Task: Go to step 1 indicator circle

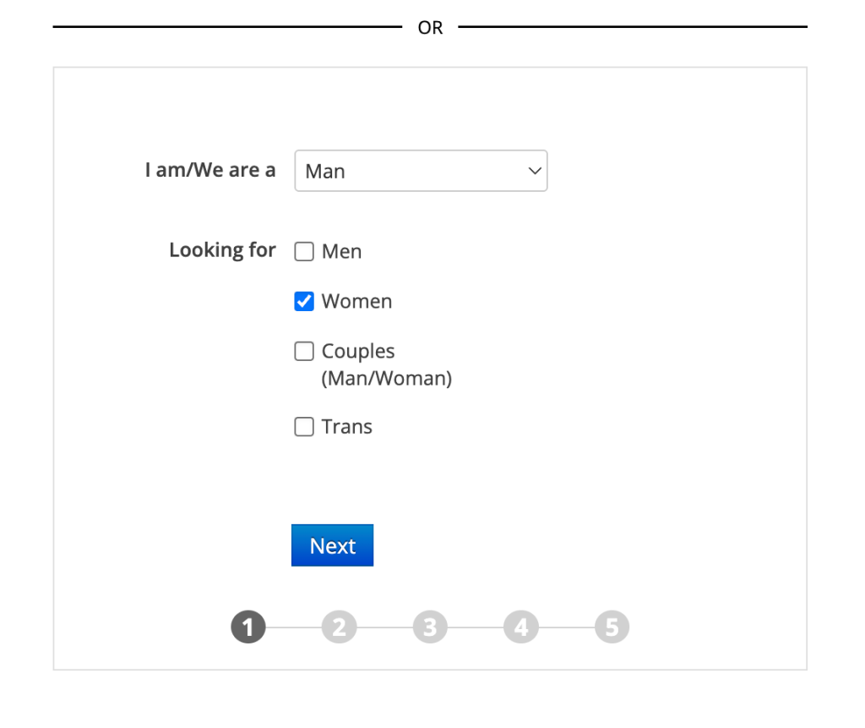Action: pos(248,627)
